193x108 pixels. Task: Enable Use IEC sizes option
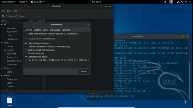(x=26, y=60)
